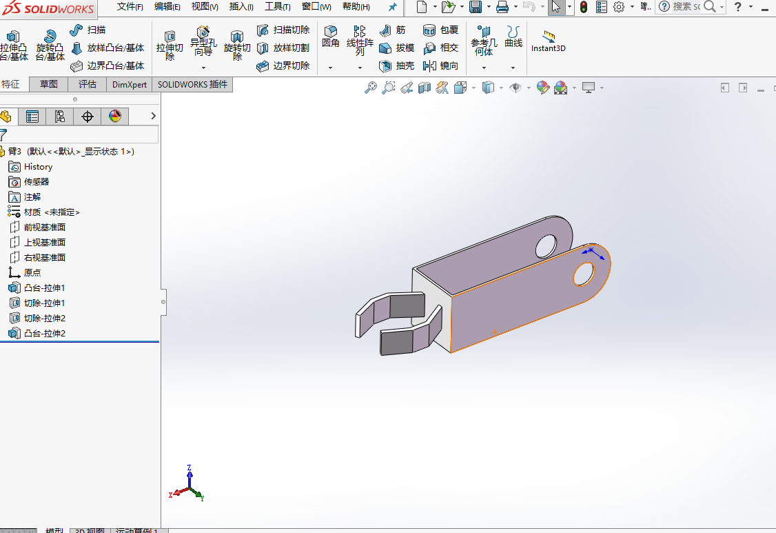The height and width of the screenshot is (533, 776).
Task: Switch to the DimXpert tab
Action: click(129, 85)
